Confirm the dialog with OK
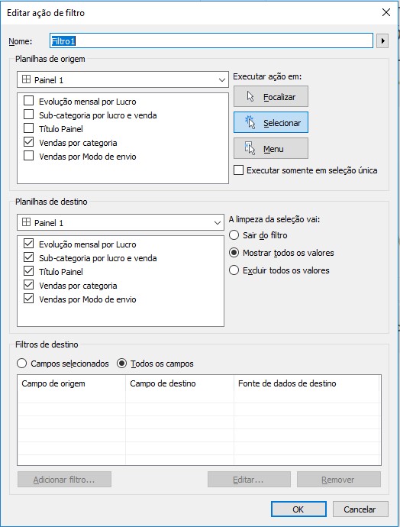 [298, 509]
